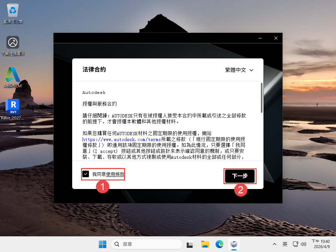Open the Revit_2027 RVT file icon
336x252 pixels.
(13, 109)
